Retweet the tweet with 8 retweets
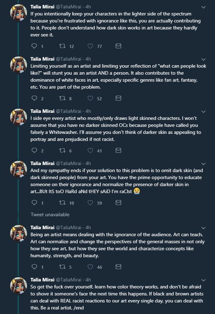The image size is (215, 314). [x=62, y=98]
